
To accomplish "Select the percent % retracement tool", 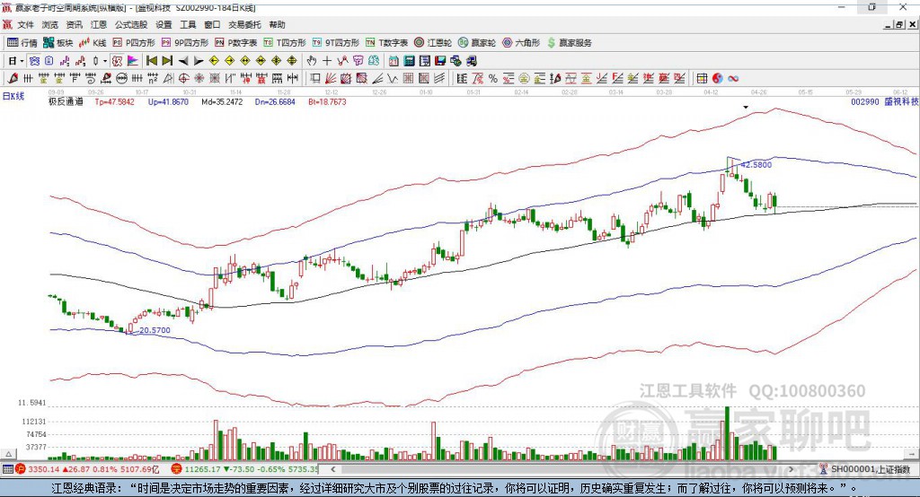I will pos(493,79).
